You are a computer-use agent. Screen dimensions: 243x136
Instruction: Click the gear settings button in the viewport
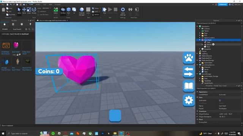pos(189,100)
